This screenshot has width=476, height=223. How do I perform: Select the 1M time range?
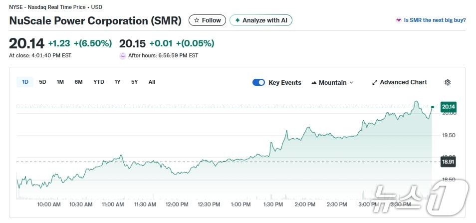point(60,82)
